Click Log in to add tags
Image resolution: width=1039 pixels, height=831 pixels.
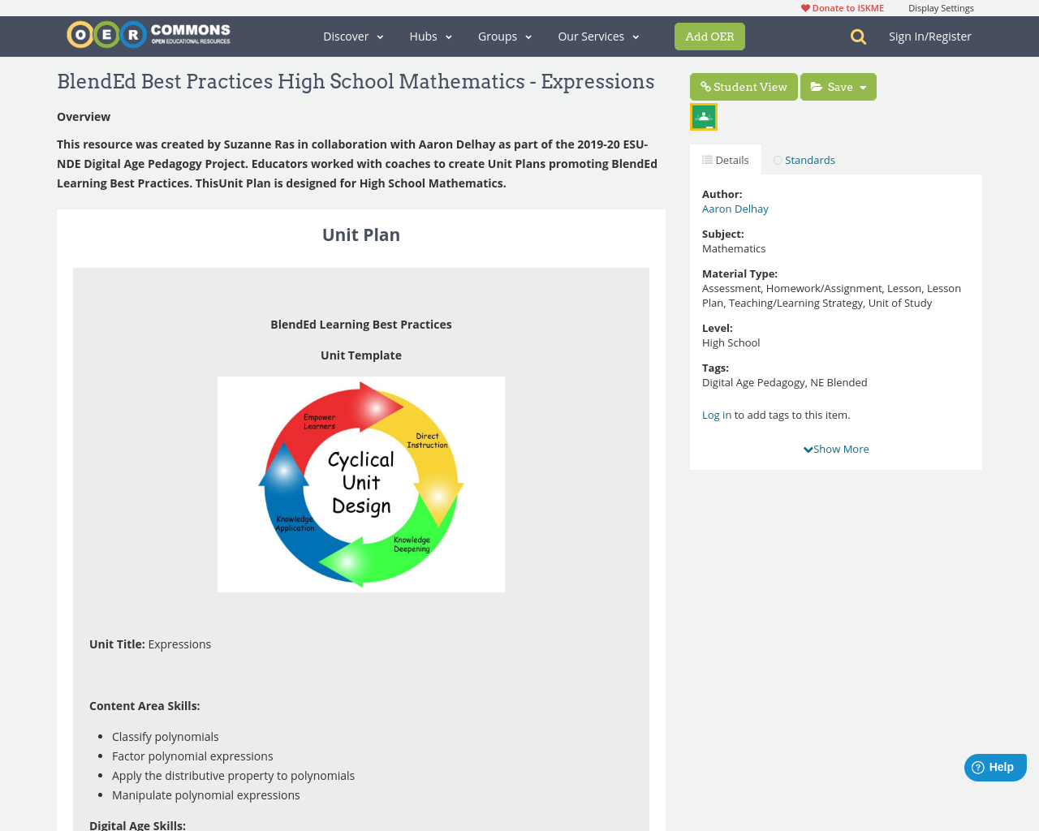(716, 414)
